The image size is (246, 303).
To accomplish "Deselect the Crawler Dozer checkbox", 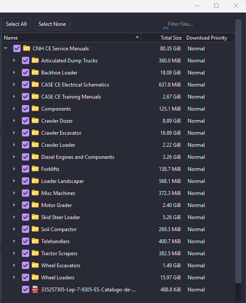I will 25,121.
